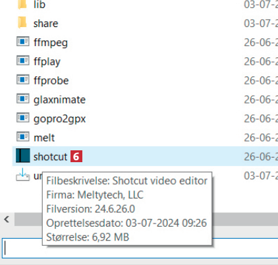Click the ffplay executable icon
The image size is (278, 265).
(x=23, y=61)
